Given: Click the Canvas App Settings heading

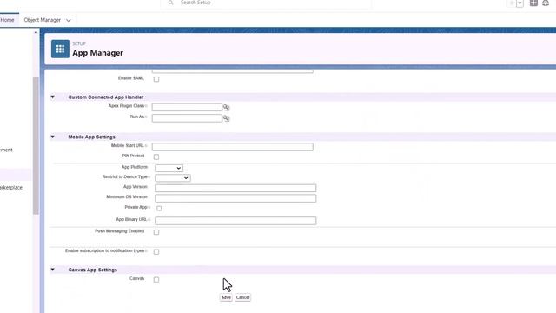Looking at the screenshot, I should click(x=93, y=270).
